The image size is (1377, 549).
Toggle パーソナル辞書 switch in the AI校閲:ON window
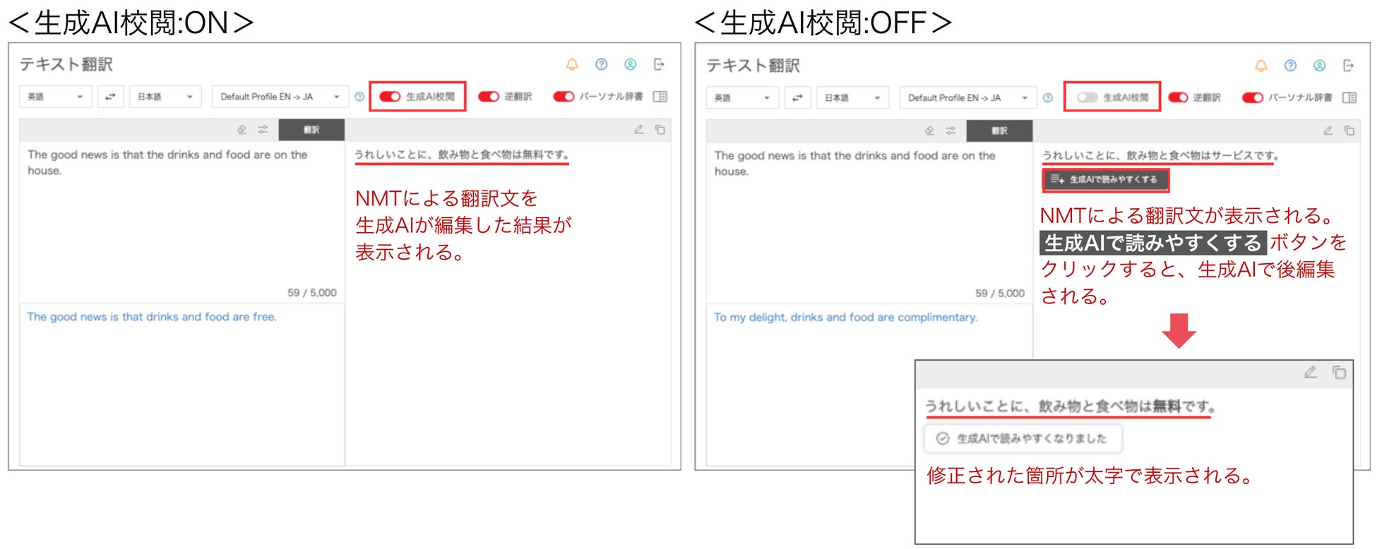[x=564, y=97]
